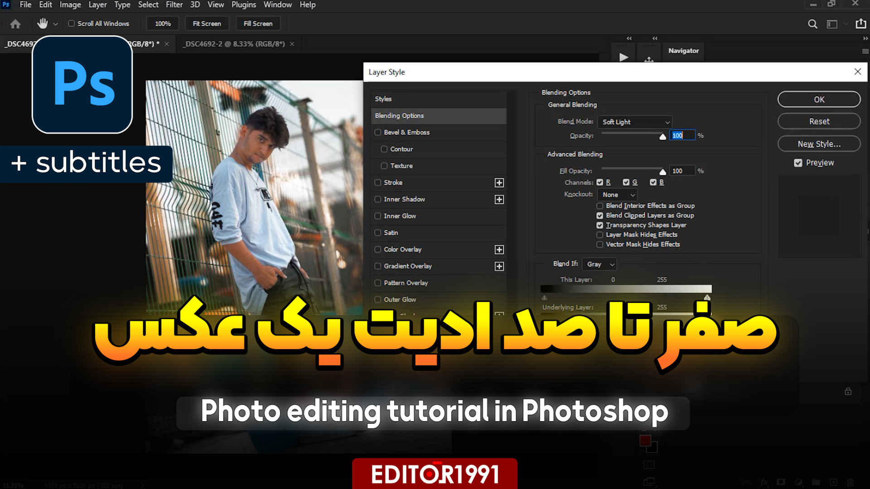Click the Fill Opacity value field

tap(682, 171)
